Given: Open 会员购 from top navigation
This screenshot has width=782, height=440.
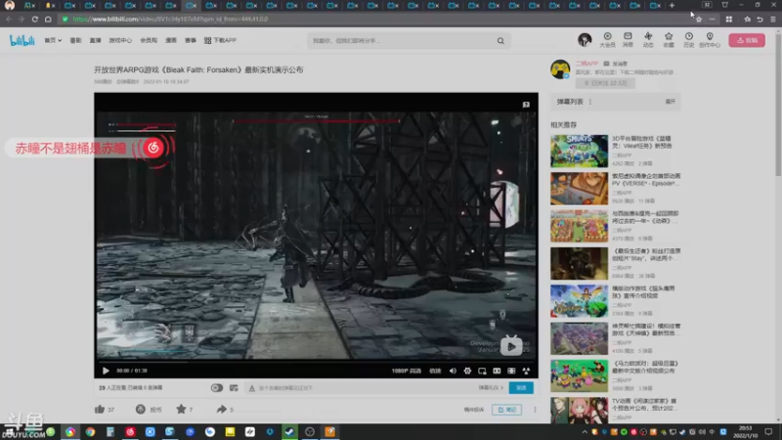Looking at the screenshot, I should point(149,40).
